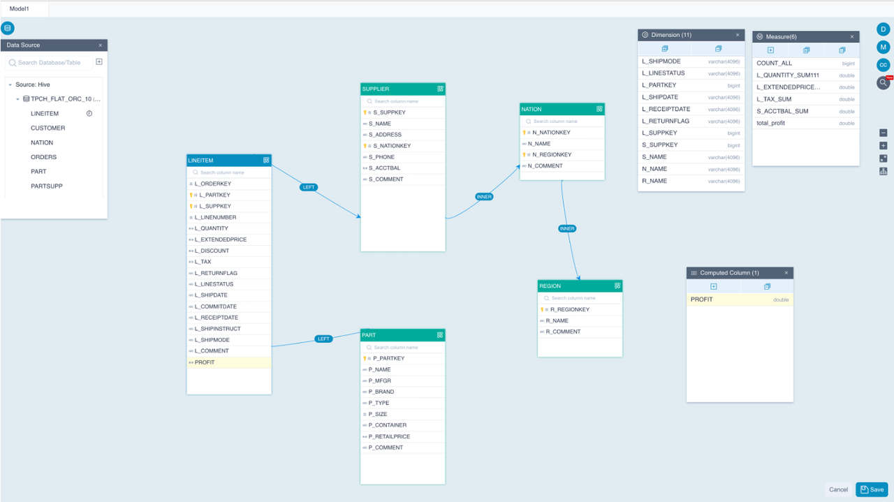This screenshot has height=502, width=894.
Task: Add a computed column using plus icon
Action: pyautogui.click(x=713, y=287)
